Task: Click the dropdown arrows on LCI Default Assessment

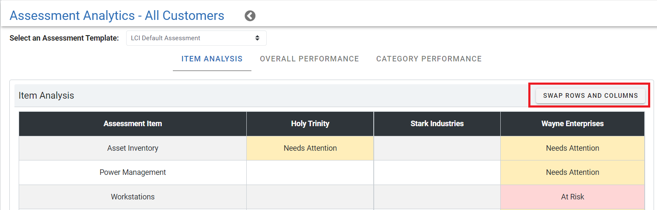Action: coord(257,38)
